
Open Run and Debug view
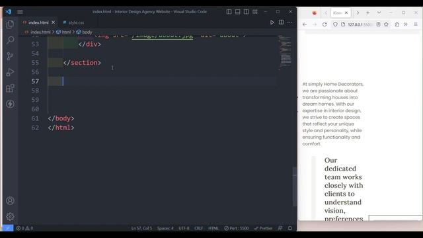coord(10,72)
